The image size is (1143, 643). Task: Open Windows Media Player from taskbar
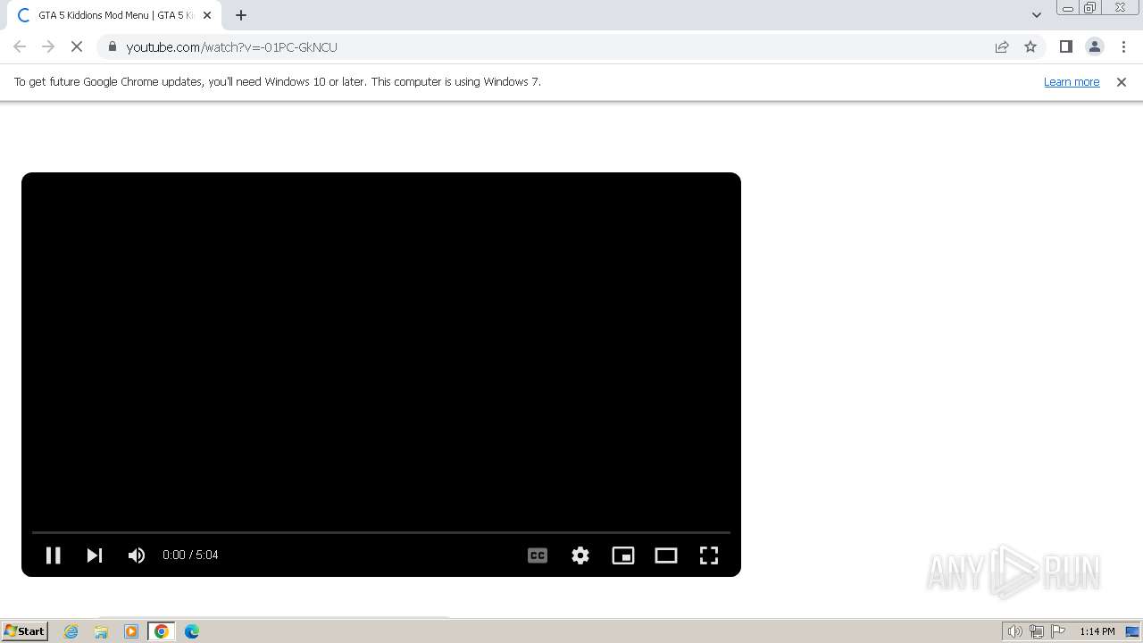[x=131, y=631]
